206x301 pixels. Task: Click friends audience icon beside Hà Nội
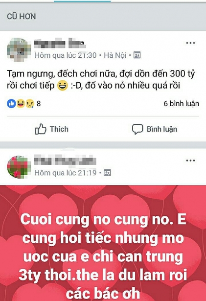[137, 55]
